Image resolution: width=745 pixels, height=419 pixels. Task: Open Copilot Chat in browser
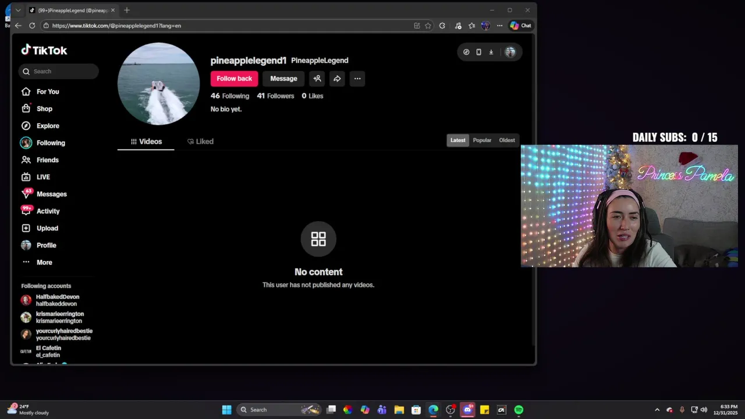point(521,26)
